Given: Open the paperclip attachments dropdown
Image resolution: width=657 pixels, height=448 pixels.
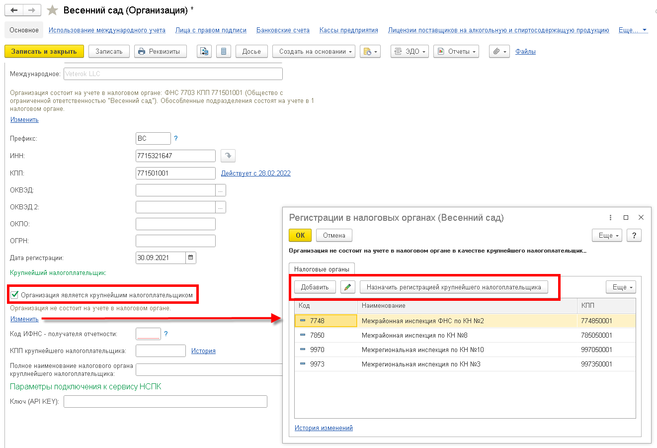Looking at the screenshot, I should [499, 51].
